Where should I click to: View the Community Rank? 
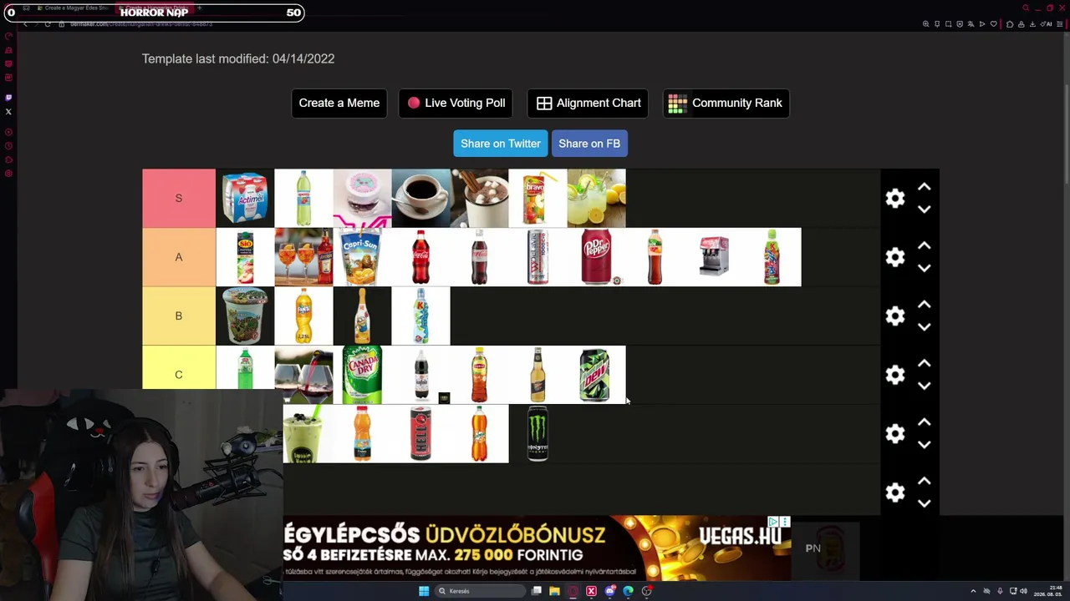point(726,103)
